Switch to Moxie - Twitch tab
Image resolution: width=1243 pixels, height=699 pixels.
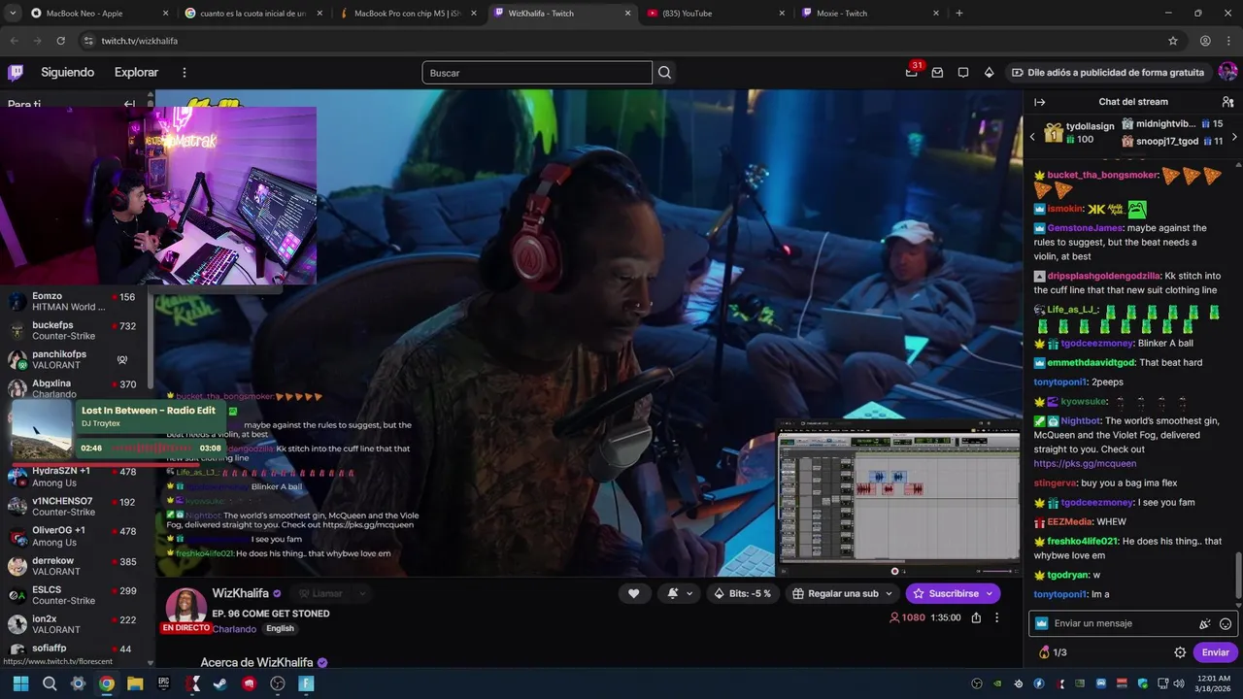coord(869,14)
